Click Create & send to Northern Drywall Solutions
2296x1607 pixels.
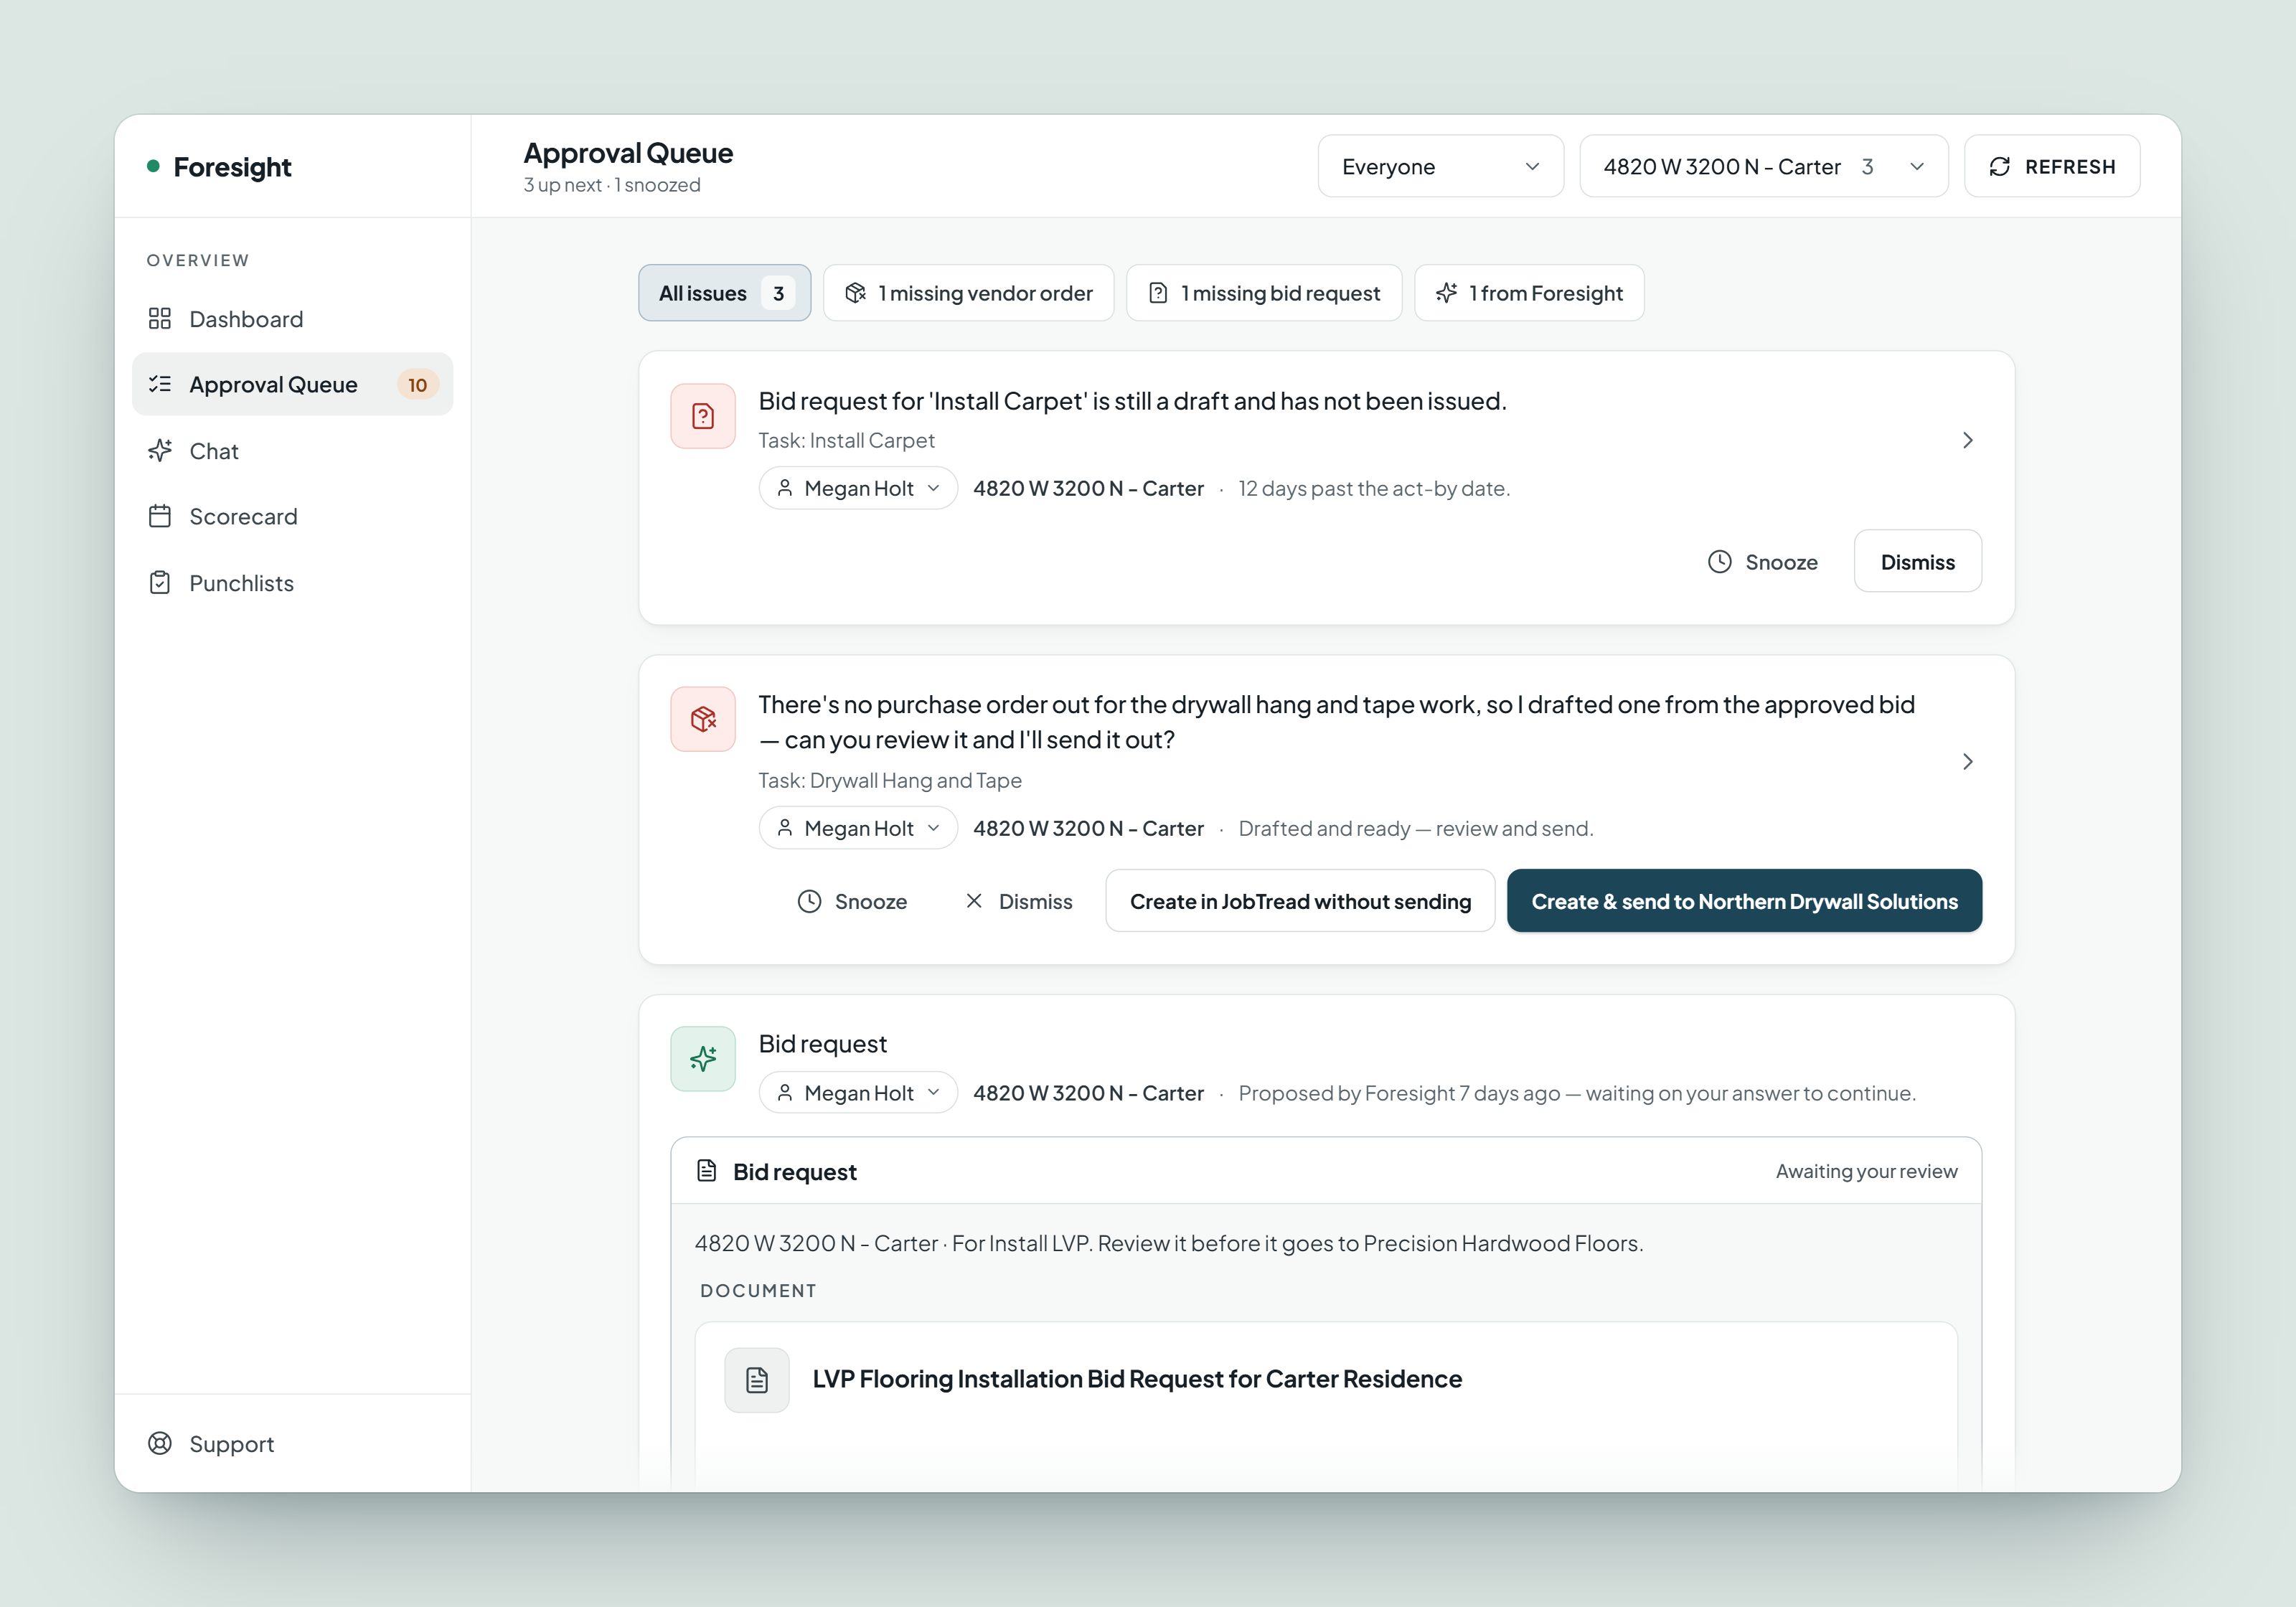coord(1744,902)
